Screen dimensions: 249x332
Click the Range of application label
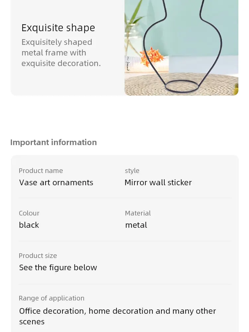tap(51, 298)
